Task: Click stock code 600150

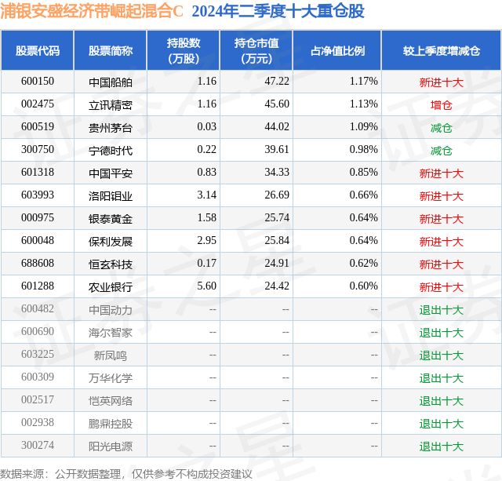Action: click(38, 82)
